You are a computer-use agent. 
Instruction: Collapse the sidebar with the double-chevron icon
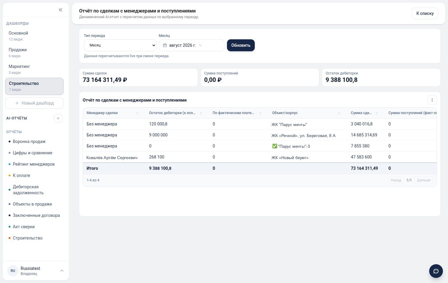(61, 10)
